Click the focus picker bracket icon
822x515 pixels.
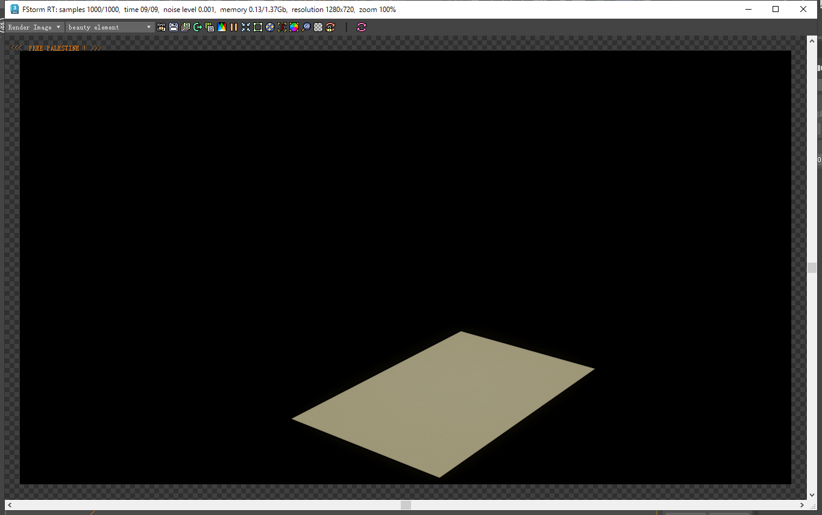(282, 27)
